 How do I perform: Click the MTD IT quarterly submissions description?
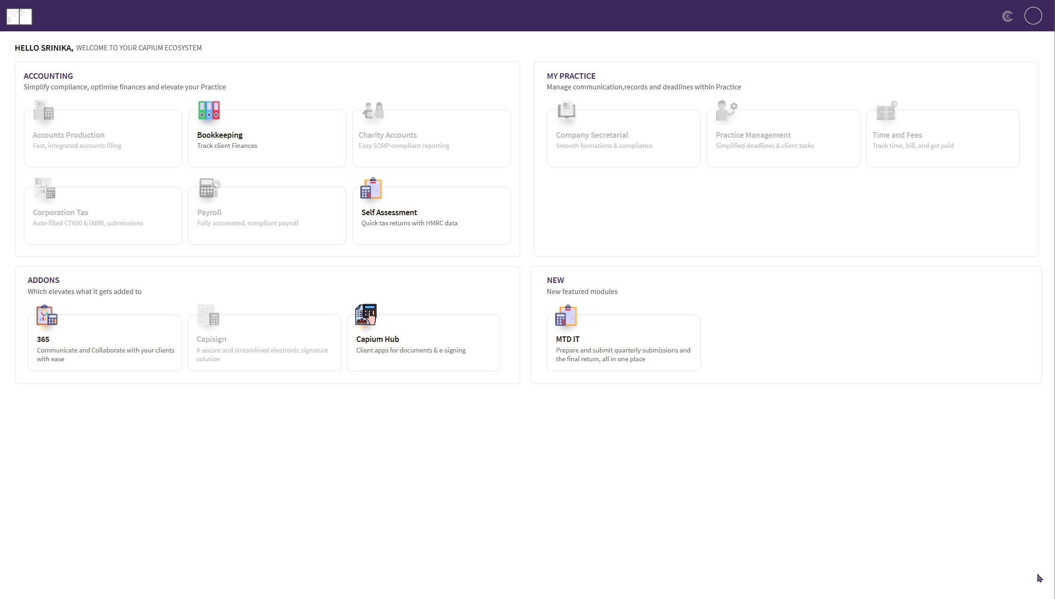[x=623, y=354]
